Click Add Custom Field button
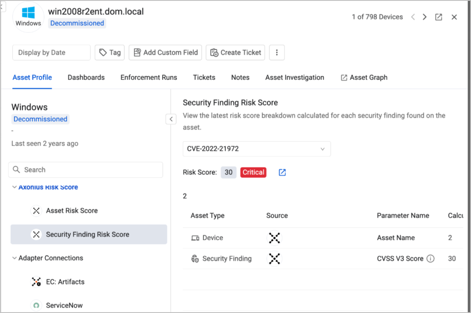The height and width of the screenshot is (313, 471). [165, 53]
